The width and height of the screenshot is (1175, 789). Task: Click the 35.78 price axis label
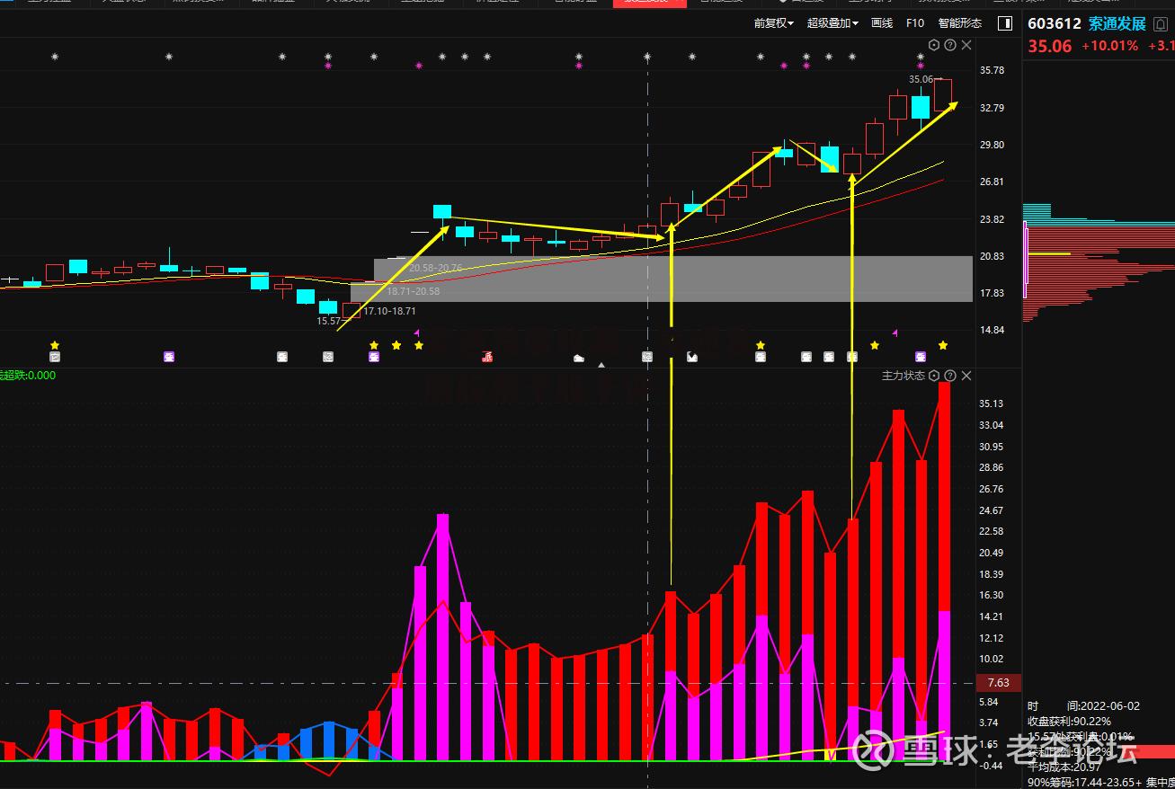(993, 70)
